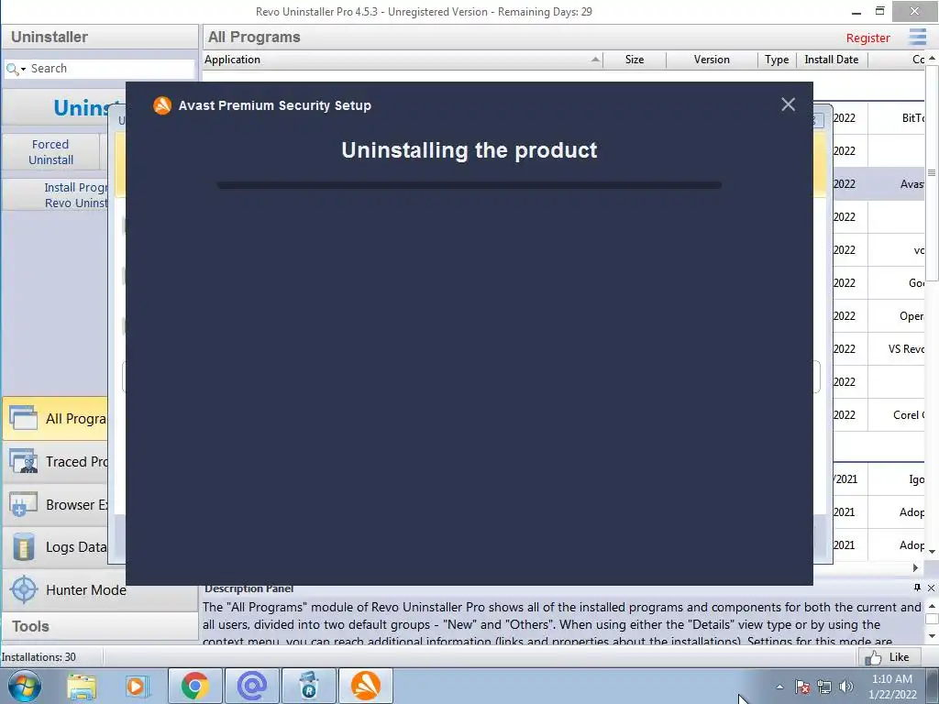Click the Register link
Screen dimensions: 939x704
pyautogui.click(x=867, y=38)
